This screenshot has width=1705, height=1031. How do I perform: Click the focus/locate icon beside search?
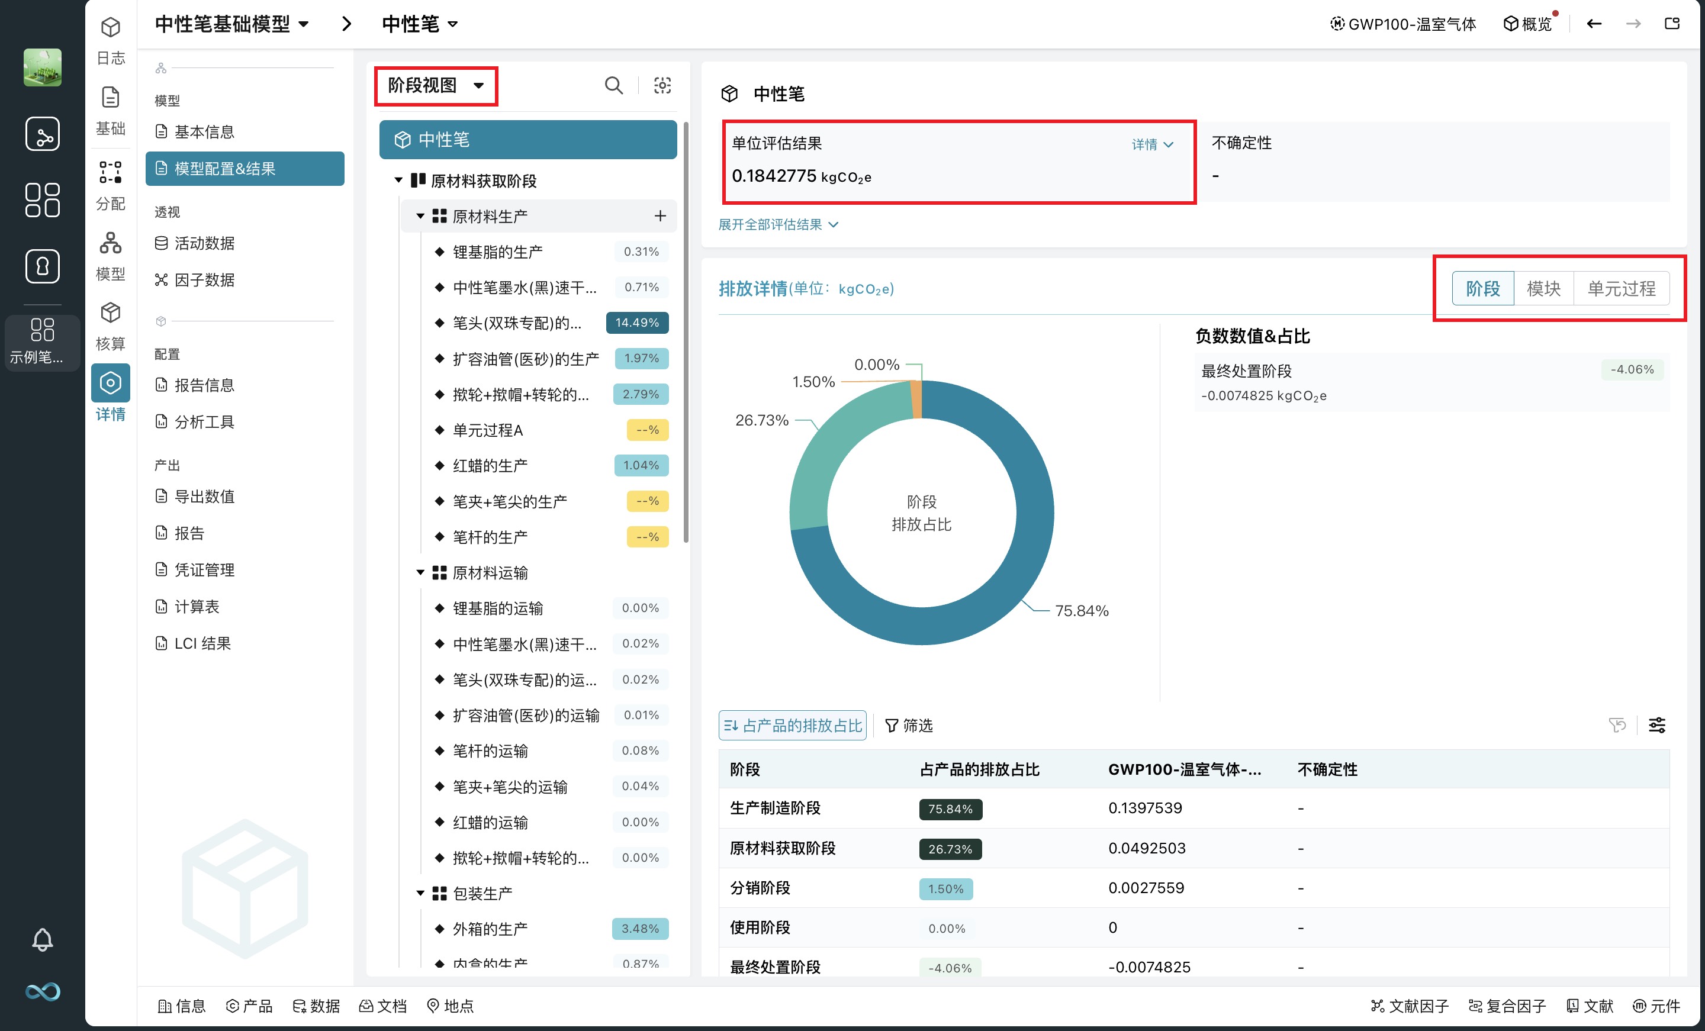[662, 85]
